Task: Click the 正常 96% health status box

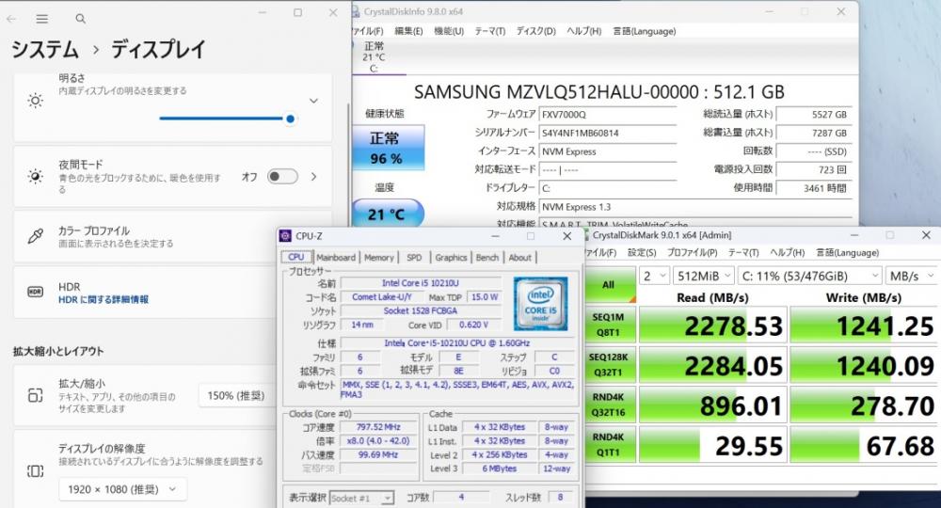Action: point(388,148)
